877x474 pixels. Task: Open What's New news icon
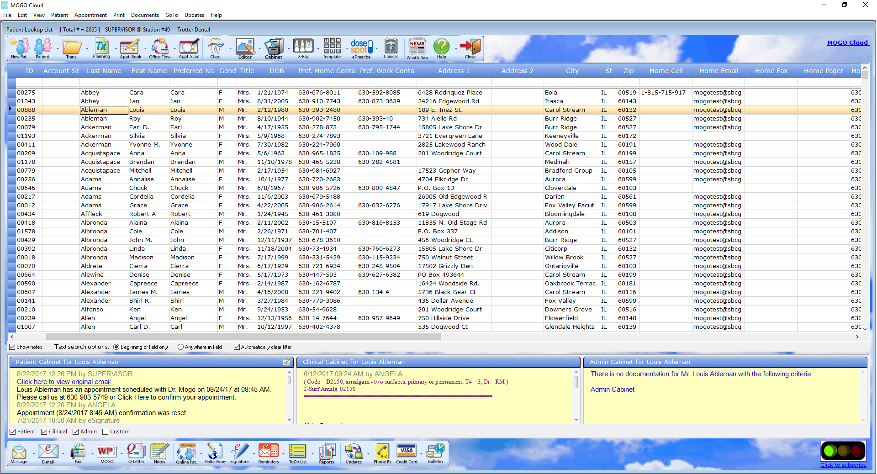click(417, 48)
